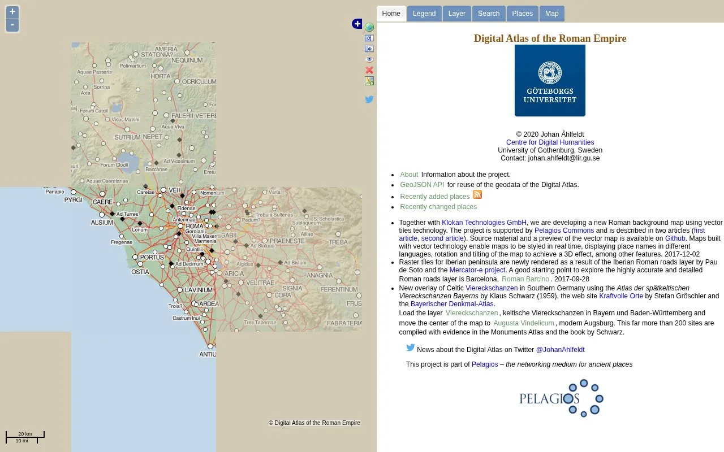Select the Map tab
724x452 pixels.
[552, 14]
